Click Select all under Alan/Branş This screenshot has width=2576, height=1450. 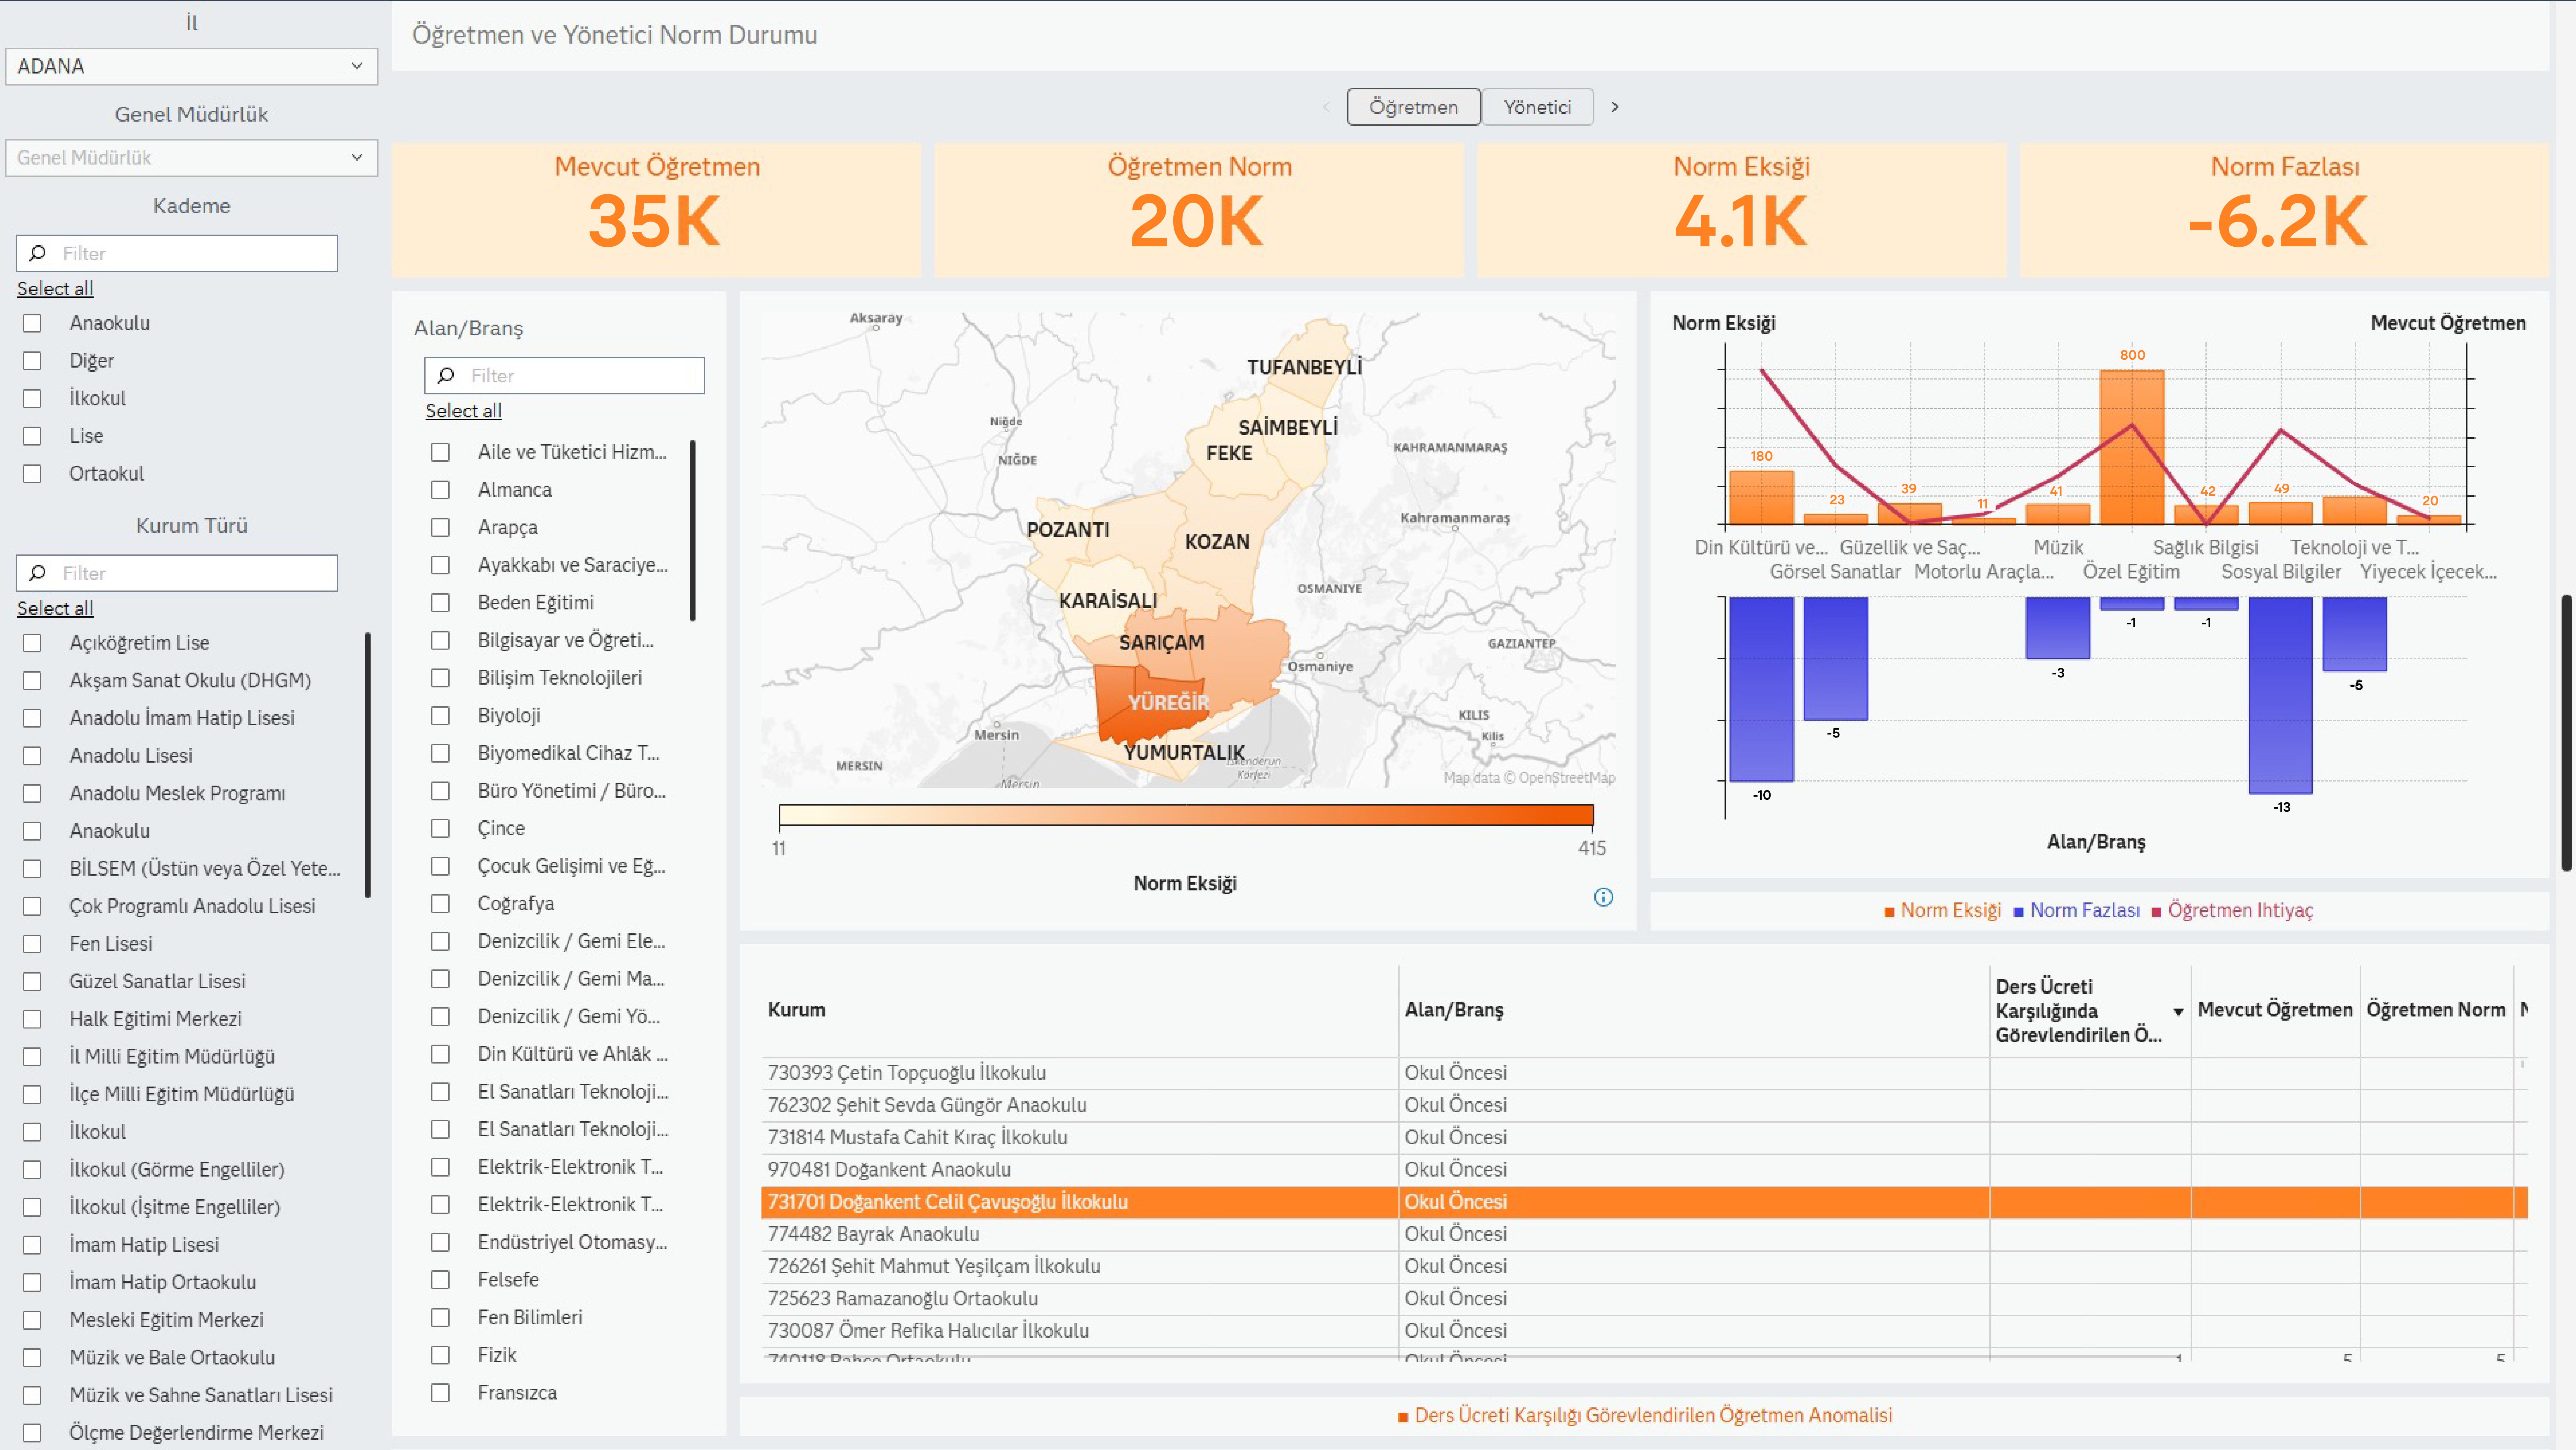click(x=463, y=410)
